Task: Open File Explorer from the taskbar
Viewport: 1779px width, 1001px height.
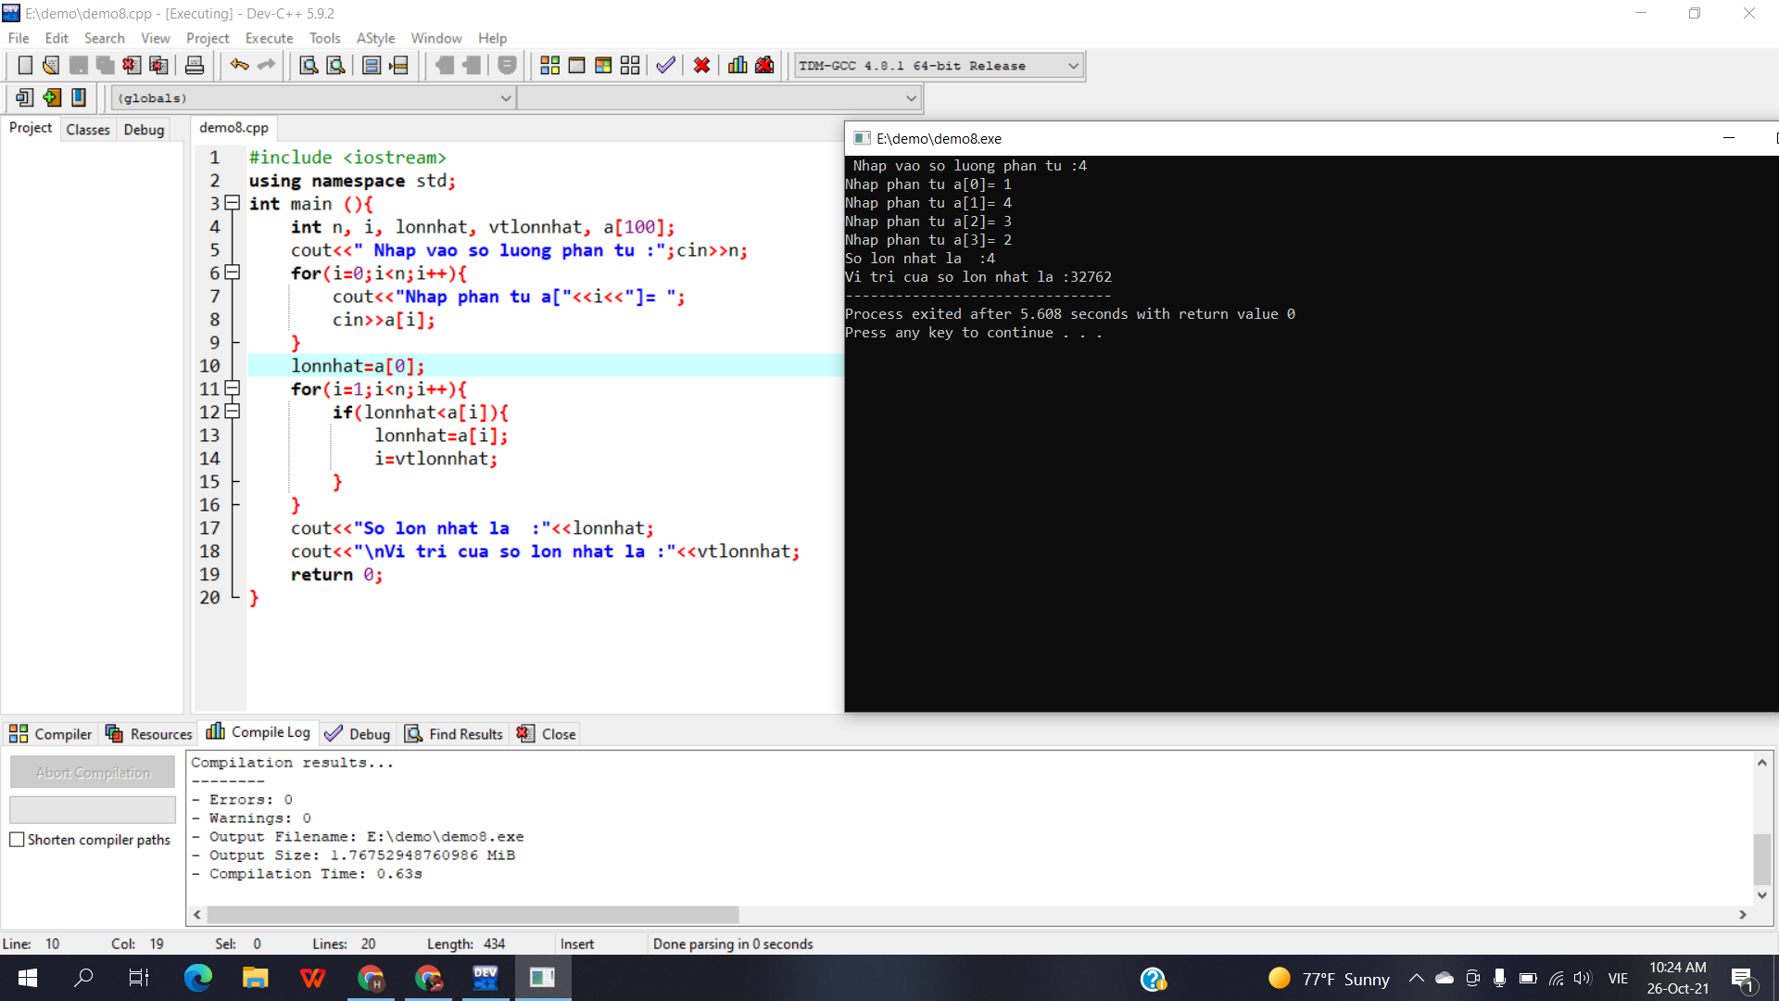Action: [256, 978]
